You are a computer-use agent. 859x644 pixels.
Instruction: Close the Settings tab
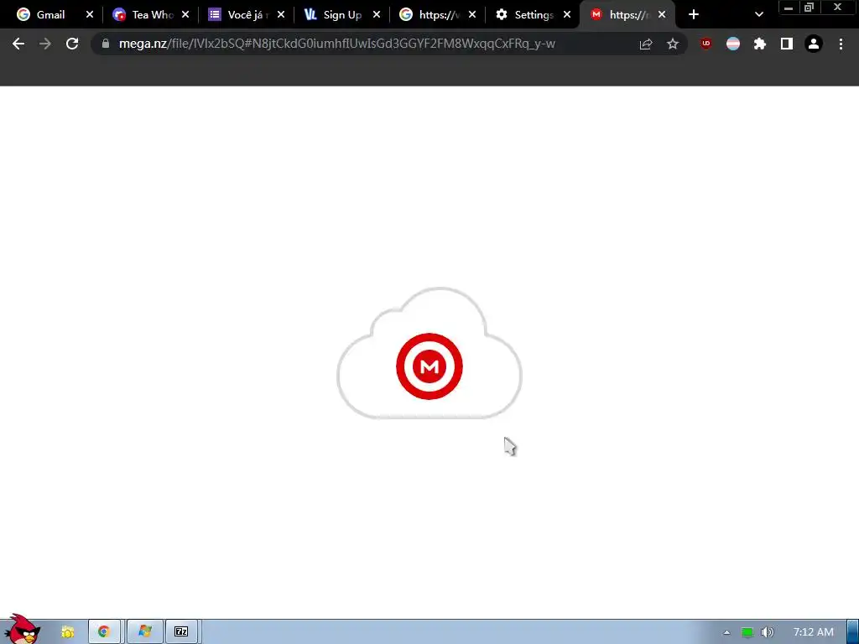[567, 15]
